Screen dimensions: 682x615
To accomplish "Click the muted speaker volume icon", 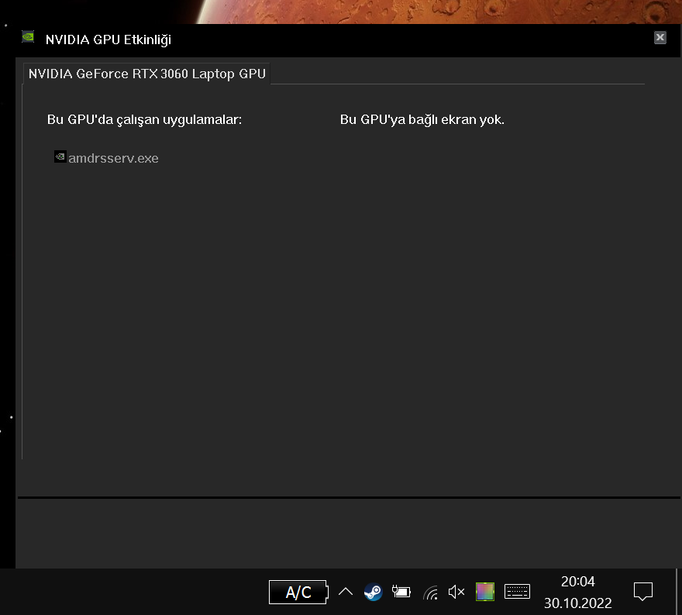I will [x=456, y=592].
